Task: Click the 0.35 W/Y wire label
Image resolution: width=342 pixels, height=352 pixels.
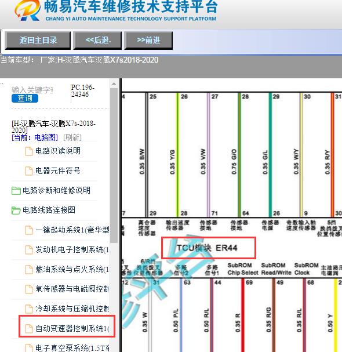Action: click(296, 162)
